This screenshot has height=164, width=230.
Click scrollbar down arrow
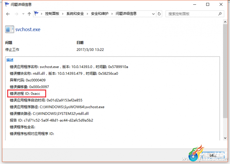(x=225, y=138)
